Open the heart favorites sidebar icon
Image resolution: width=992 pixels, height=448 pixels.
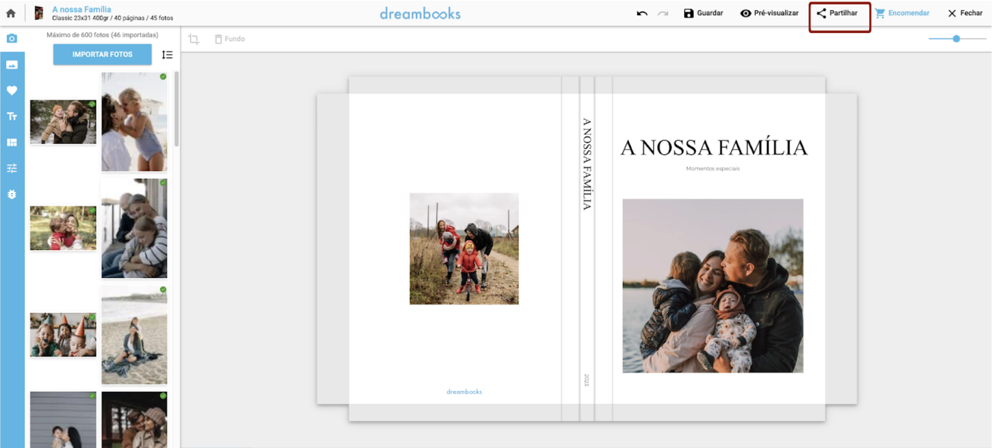12,90
